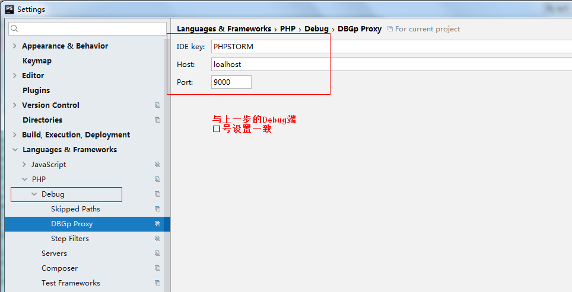Expand the JavaScript settings node

24,165
